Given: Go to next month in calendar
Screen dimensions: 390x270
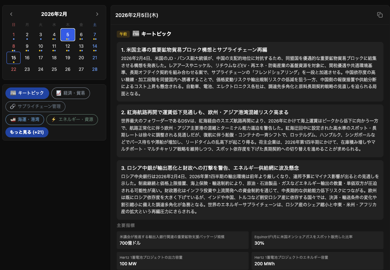Looking at the screenshot, I should click(x=97, y=14).
